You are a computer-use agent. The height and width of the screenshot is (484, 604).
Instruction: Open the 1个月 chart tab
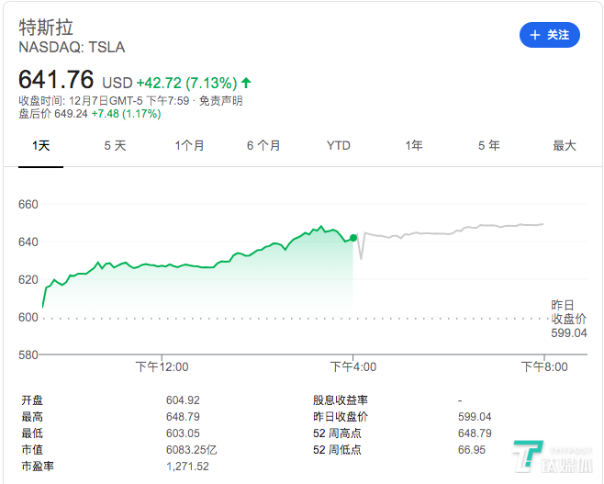click(x=189, y=145)
